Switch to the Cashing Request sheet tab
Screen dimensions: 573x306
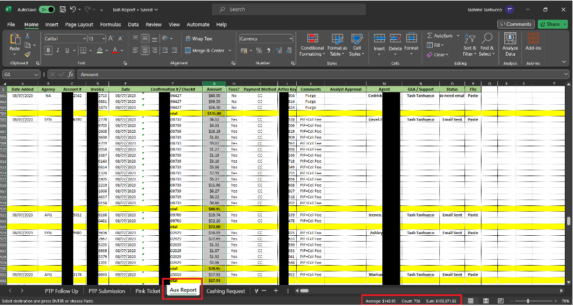pos(226,291)
